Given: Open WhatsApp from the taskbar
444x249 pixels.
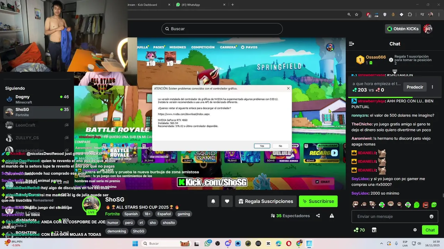Looking at the screenshot, I should tap(208, 243).
